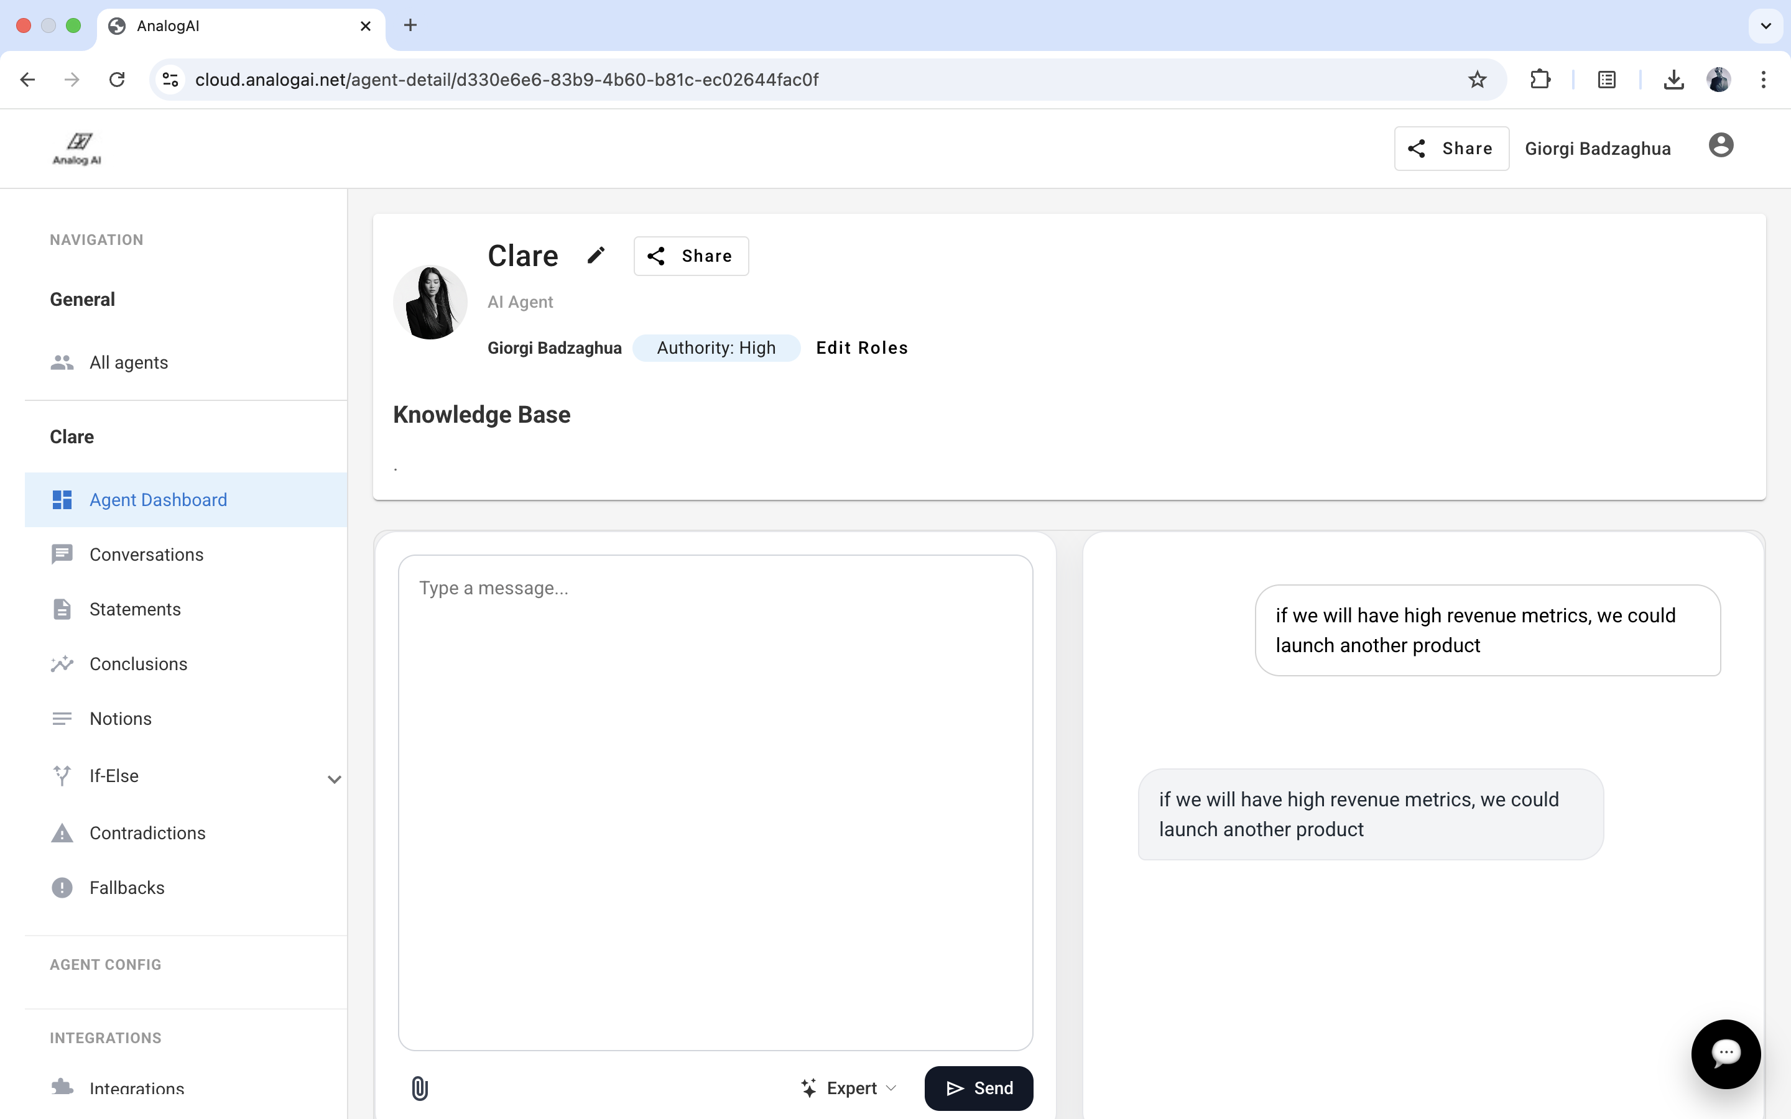Open the browser extensions puzzle icon
The image size is (1791, 1119).
point(1539,79)
